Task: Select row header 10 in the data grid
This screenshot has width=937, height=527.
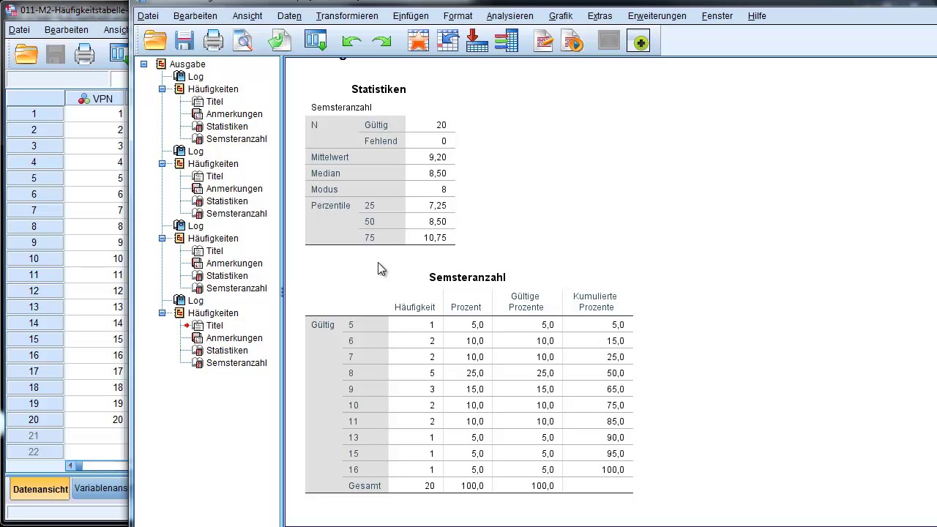Action: (x=34, y=259)
